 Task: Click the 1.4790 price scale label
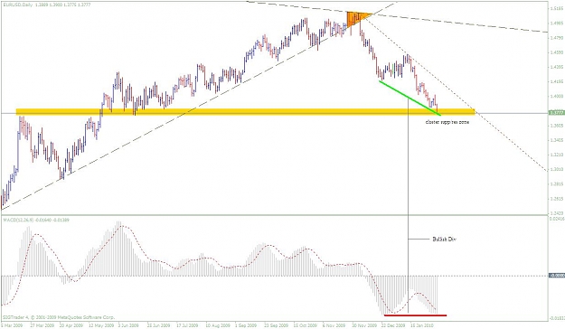point(557,37)
